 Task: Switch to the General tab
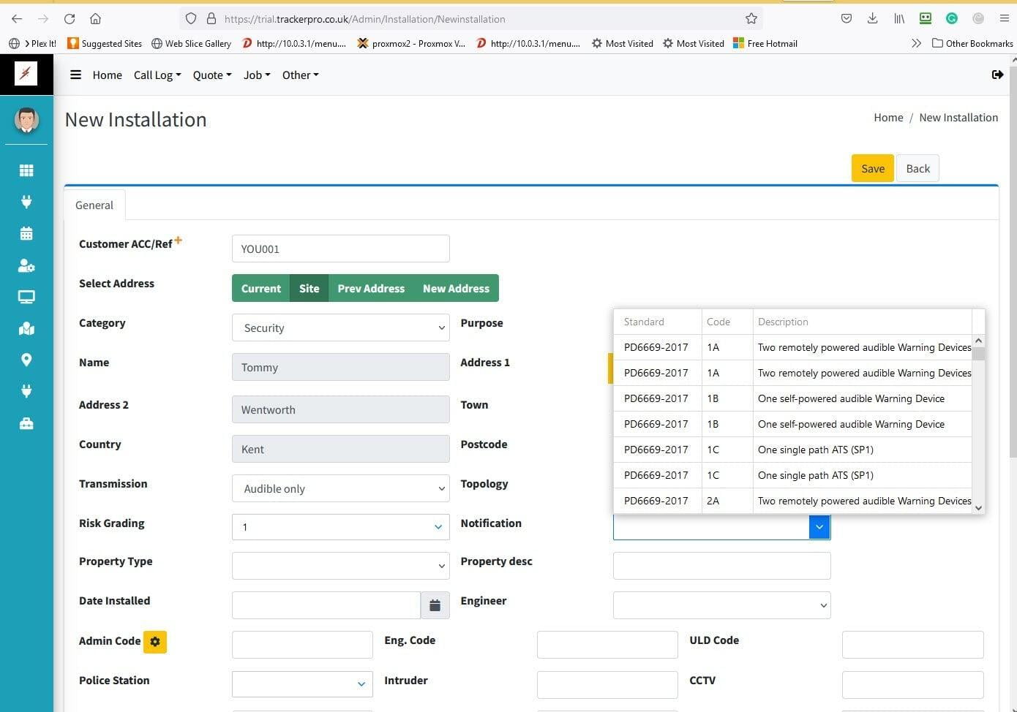94,205
